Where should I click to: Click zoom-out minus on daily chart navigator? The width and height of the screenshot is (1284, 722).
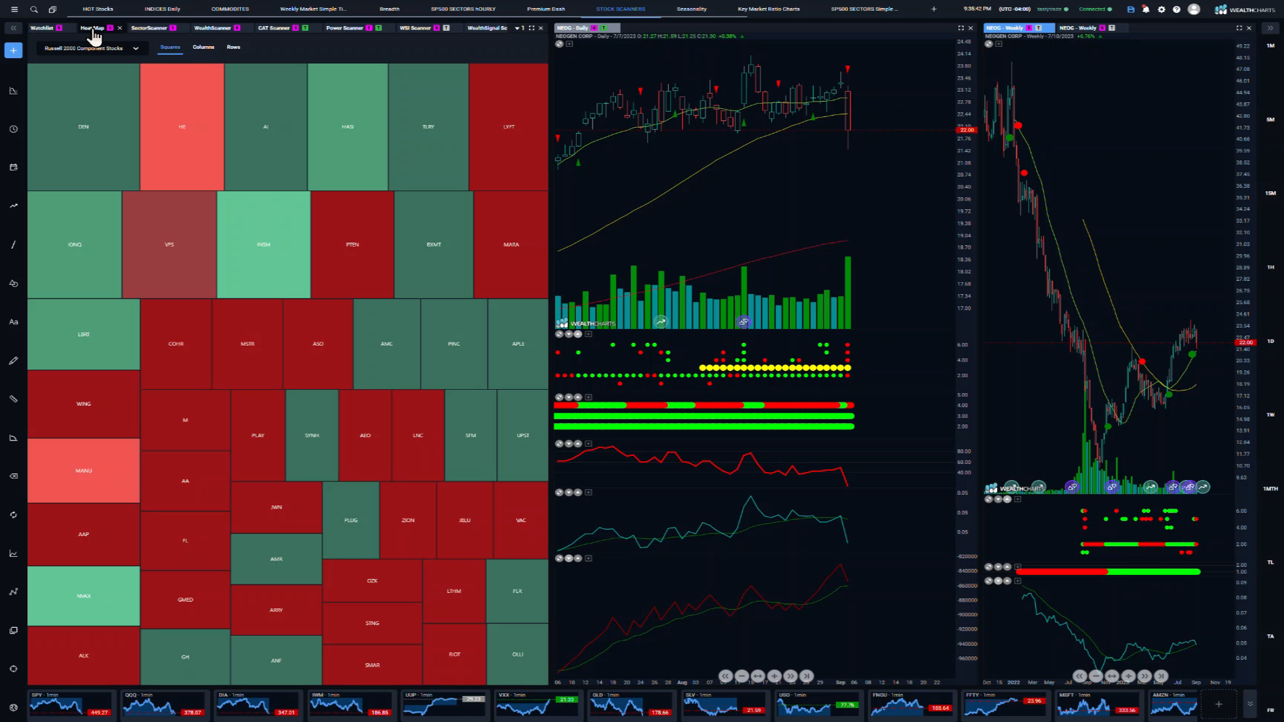(742, 676)
